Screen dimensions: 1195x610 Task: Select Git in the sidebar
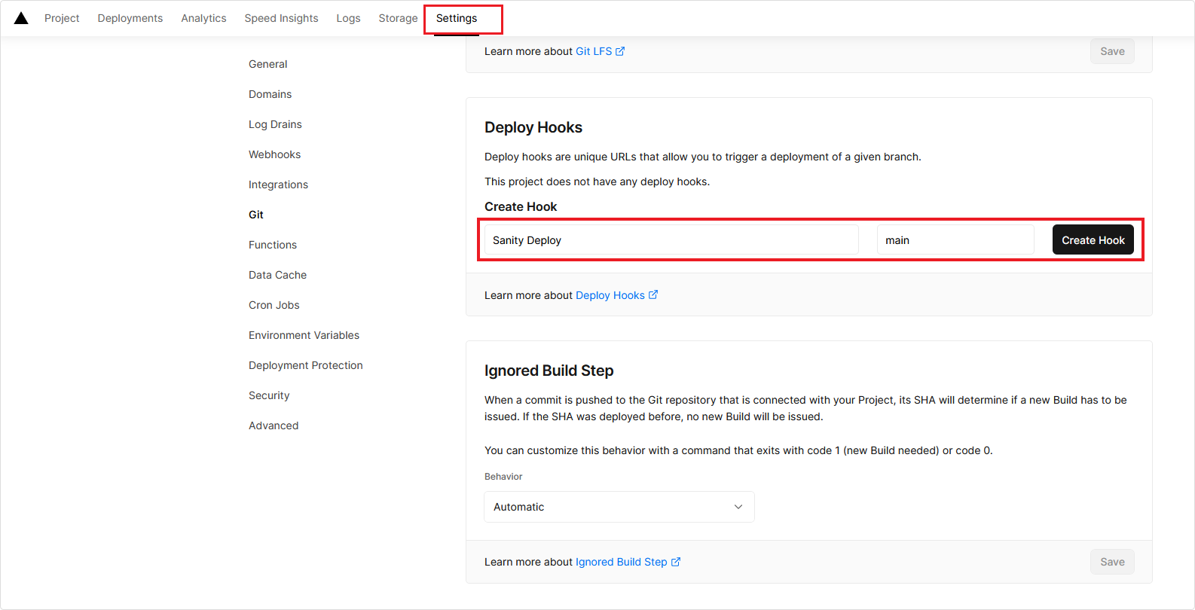click(256, 215)
